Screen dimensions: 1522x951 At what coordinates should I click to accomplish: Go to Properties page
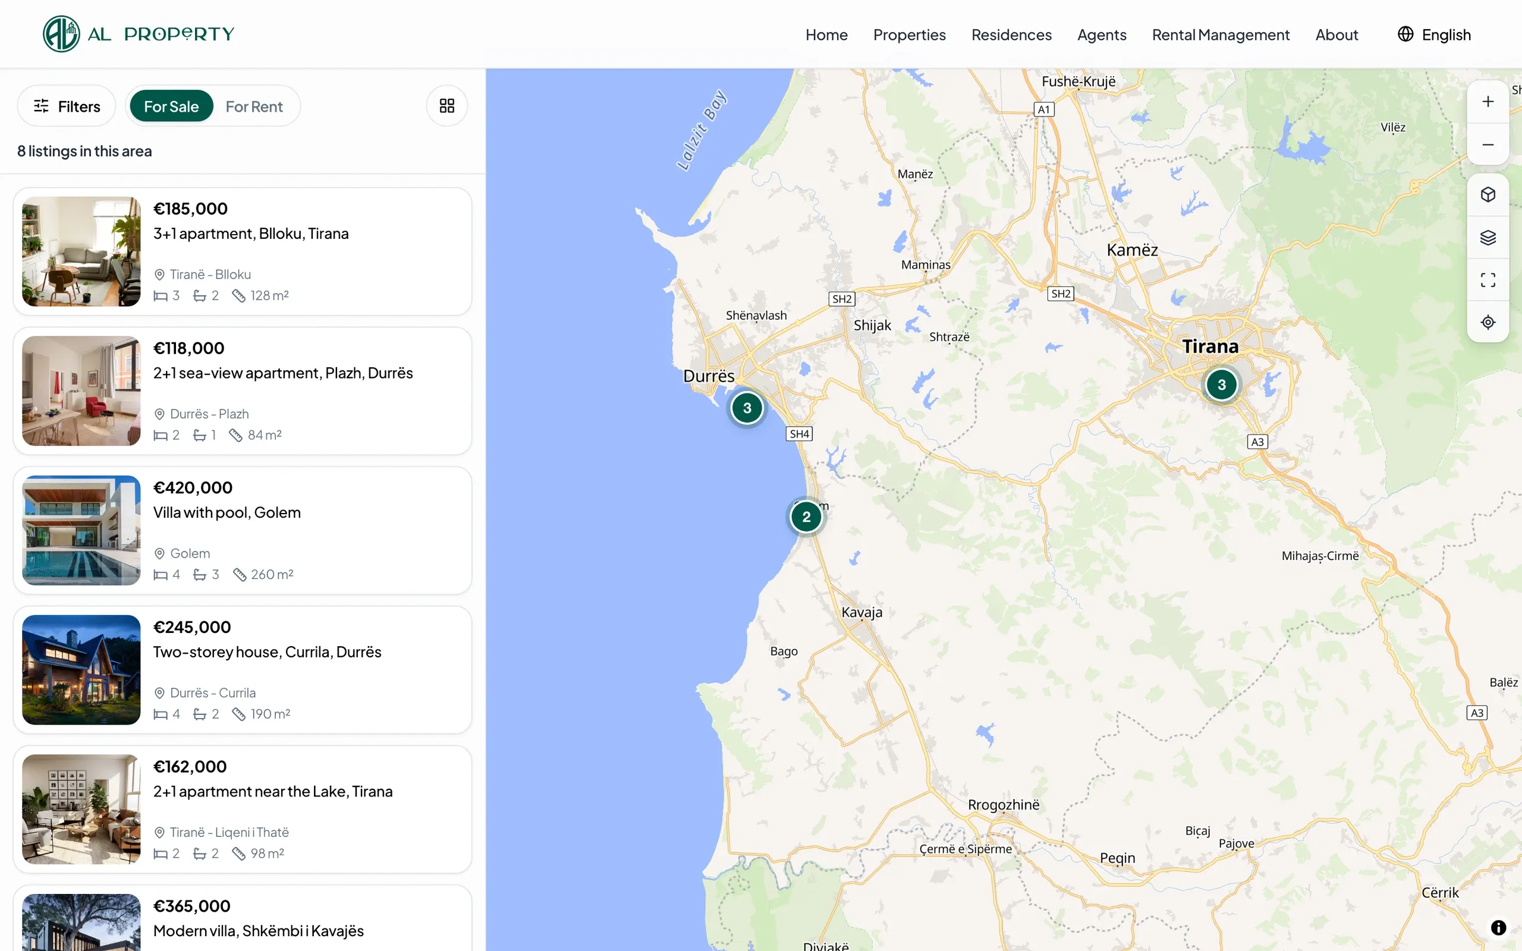(909, 34)
